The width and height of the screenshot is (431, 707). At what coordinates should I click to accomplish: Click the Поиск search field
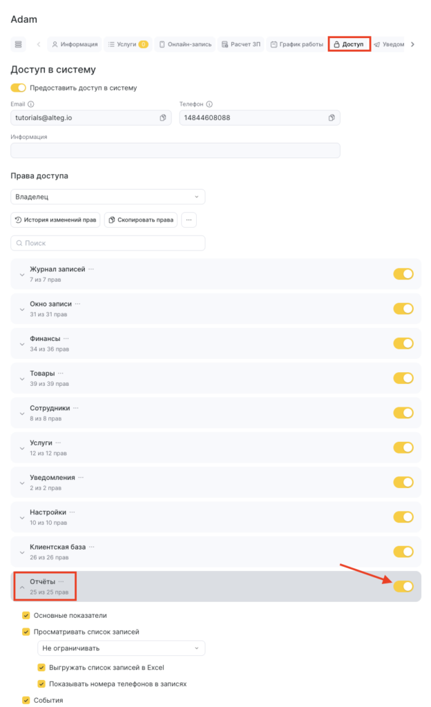point(108,243)
